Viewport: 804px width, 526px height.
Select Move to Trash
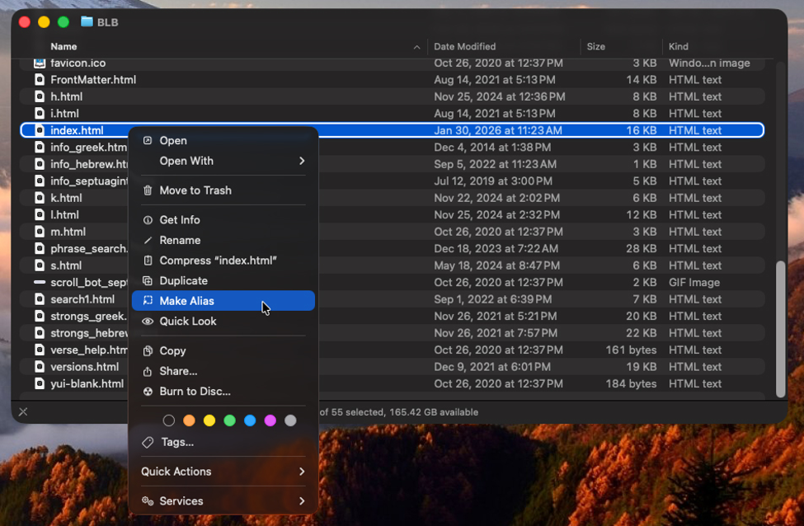[x=223, y=190]
